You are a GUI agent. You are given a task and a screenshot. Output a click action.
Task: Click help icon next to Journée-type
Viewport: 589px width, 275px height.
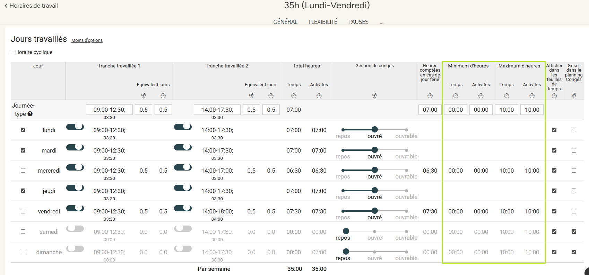[x=30, y=114]
